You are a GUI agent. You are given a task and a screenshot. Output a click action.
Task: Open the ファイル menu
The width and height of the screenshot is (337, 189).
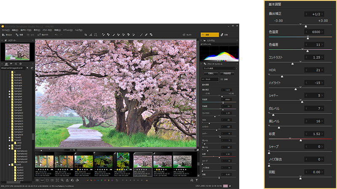point(5,30)
